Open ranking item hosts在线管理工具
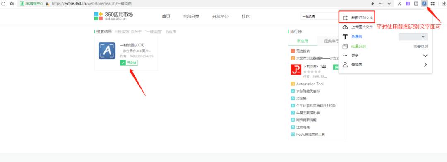 [x=310, y=134]
